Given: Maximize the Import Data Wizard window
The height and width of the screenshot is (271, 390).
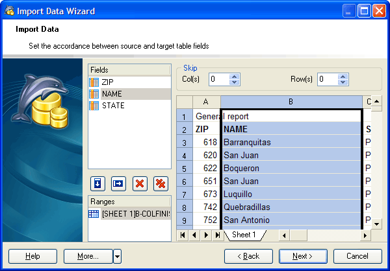Looking at the screenshot, I should pos(364,11).
